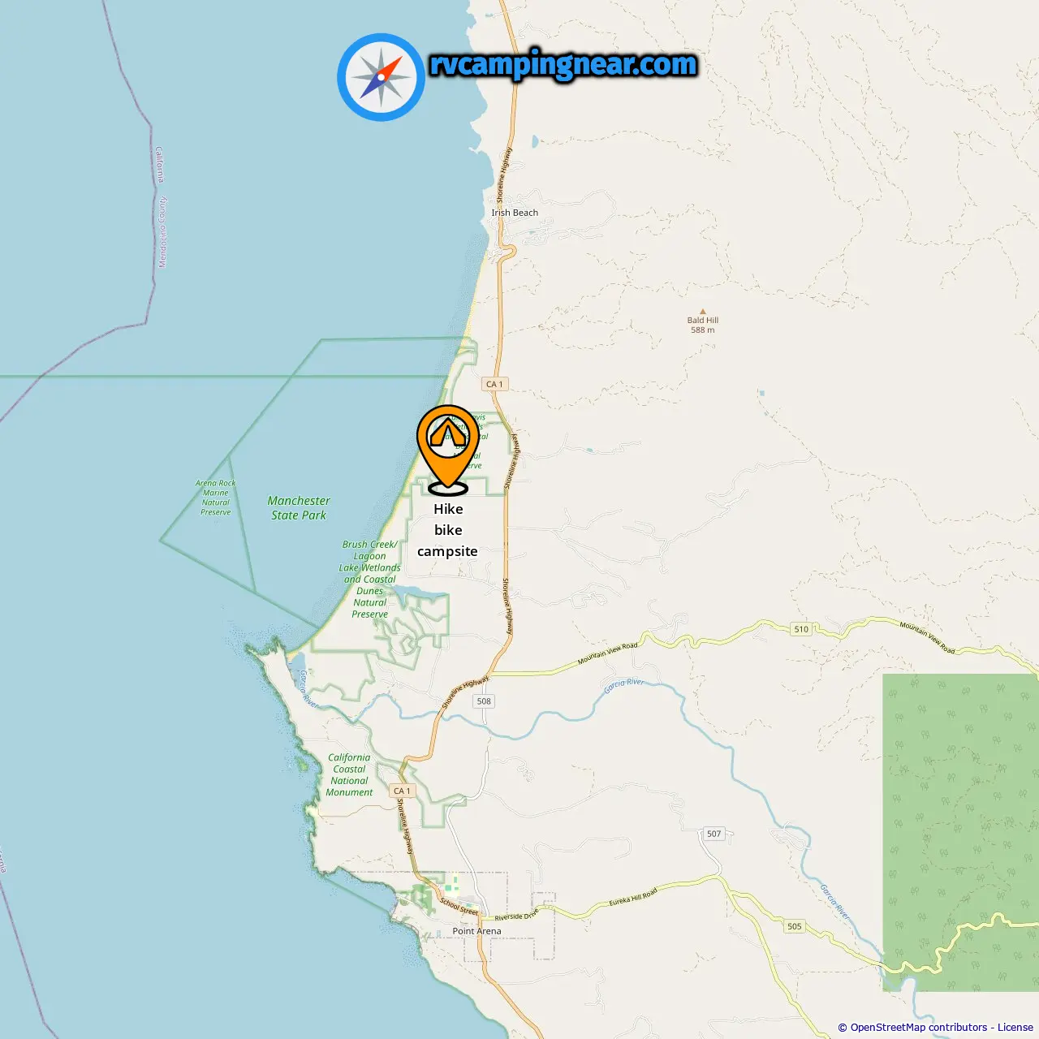This screenshot has height=1039, width=1039.
Task: Click the Brush Creek Lagoon Lake Wetlands label
Action: click(x=369, y=579)
